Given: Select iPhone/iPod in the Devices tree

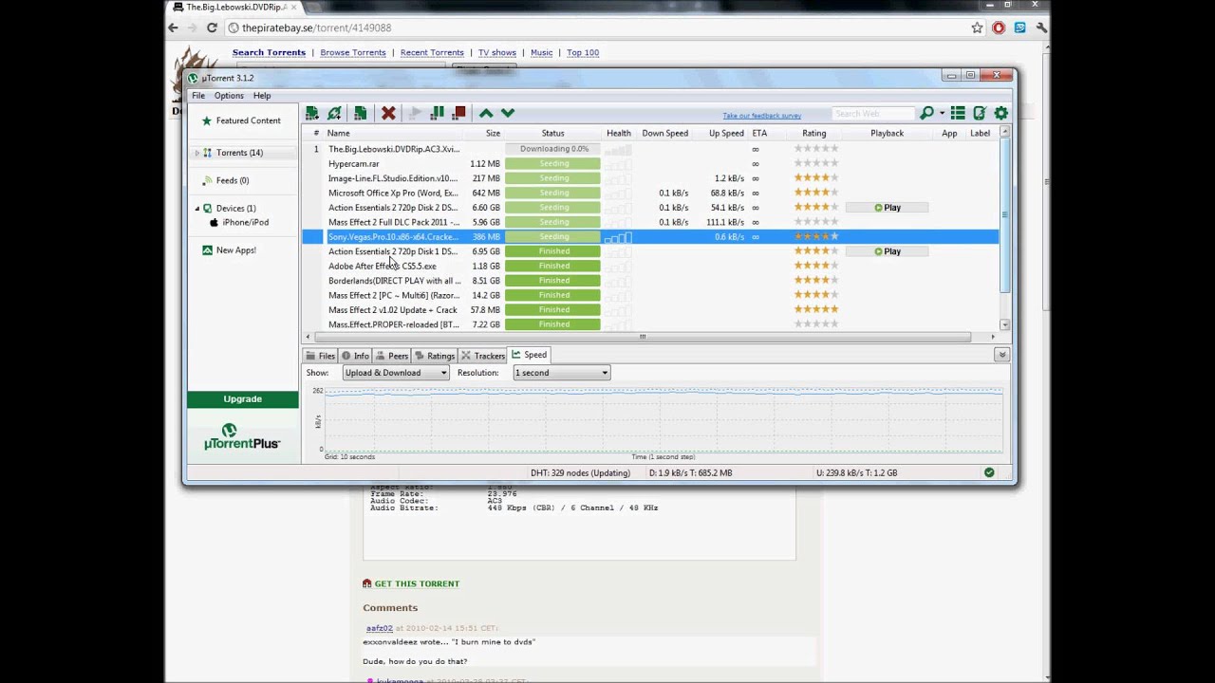Looking at the screenshot, I should tap(245, 223).
